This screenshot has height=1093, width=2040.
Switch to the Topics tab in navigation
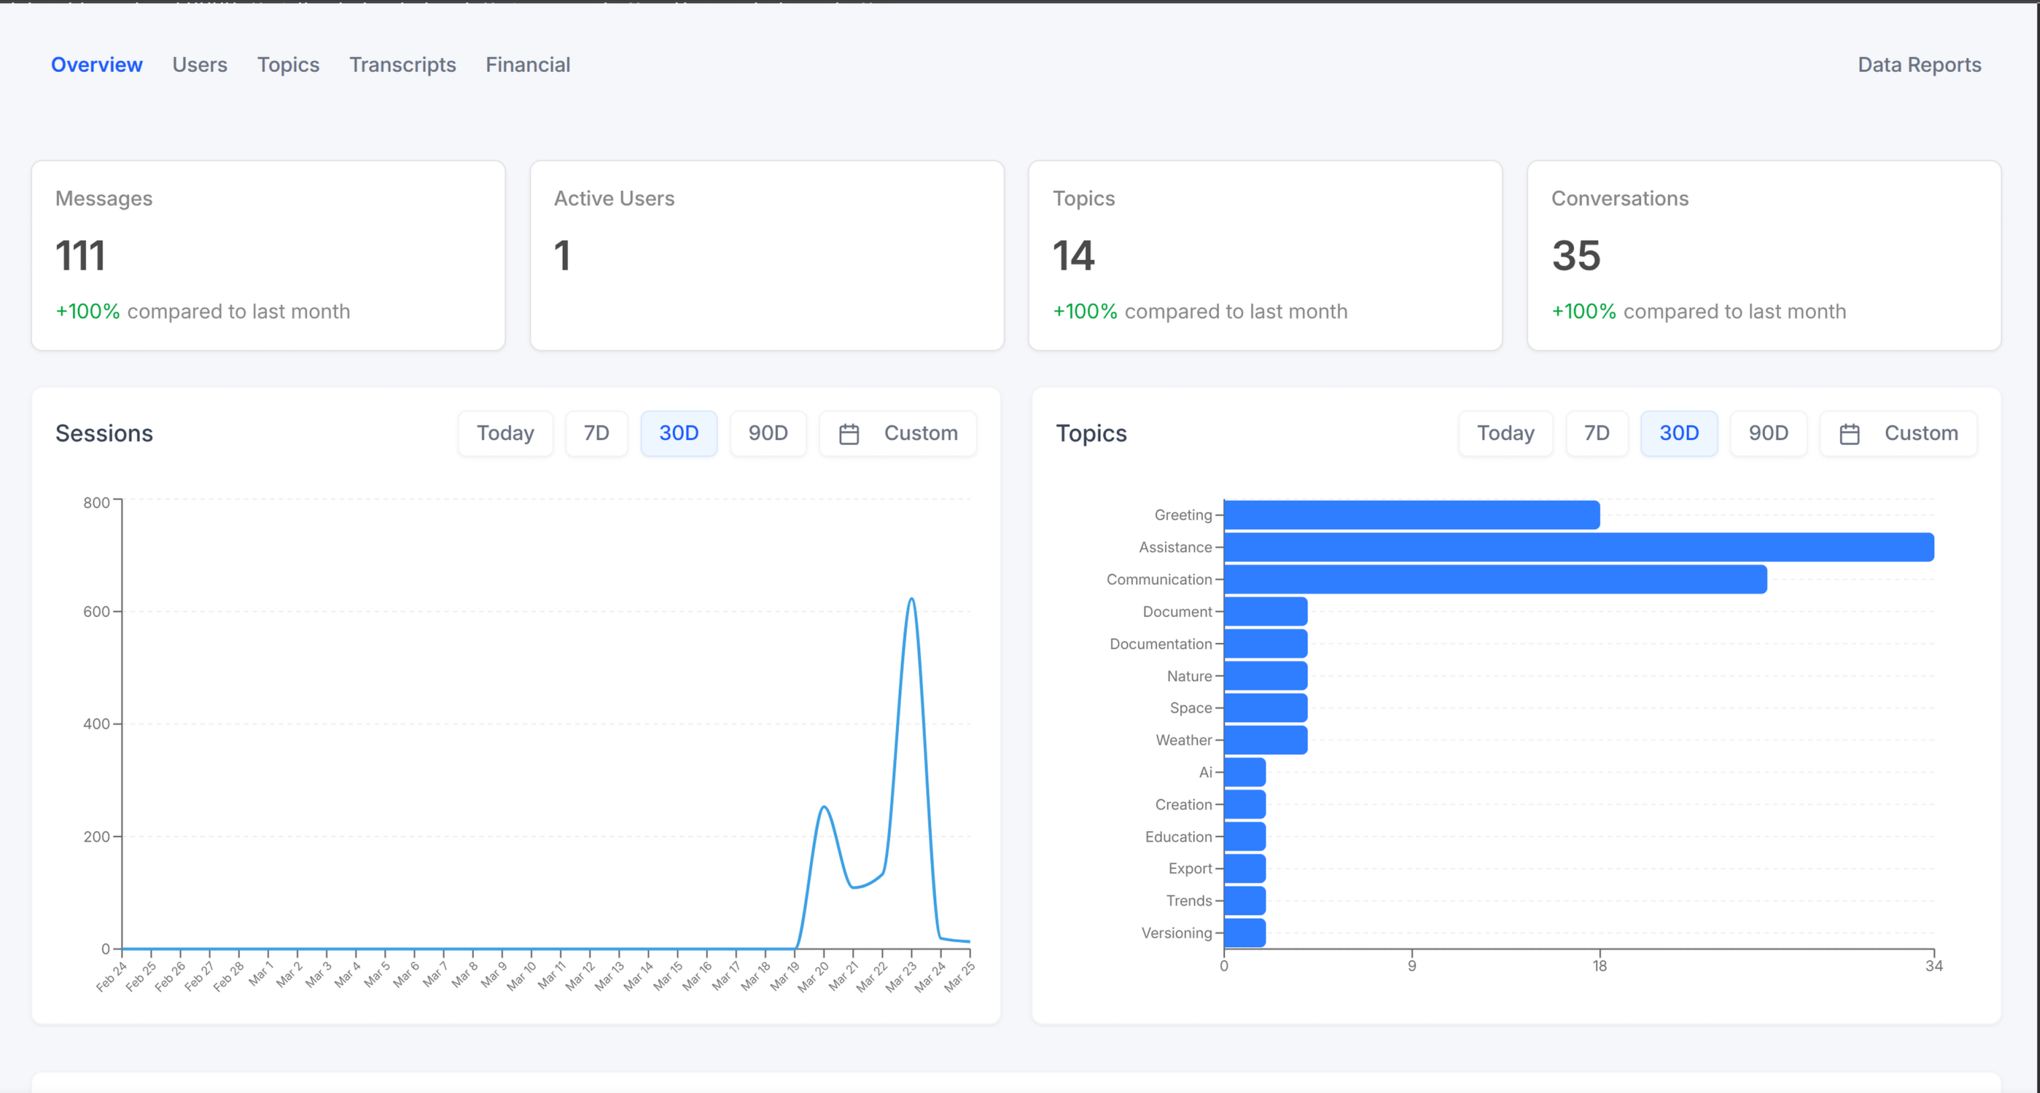[288, 65]
